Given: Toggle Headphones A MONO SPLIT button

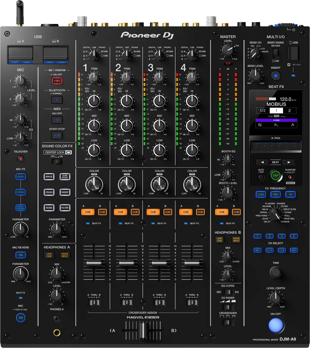Looking at the screenshot, I should tap(65, 255).
